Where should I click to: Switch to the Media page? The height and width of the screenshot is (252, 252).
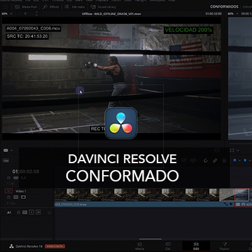point(140,246)
